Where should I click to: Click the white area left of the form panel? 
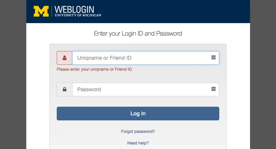(38, 91)
